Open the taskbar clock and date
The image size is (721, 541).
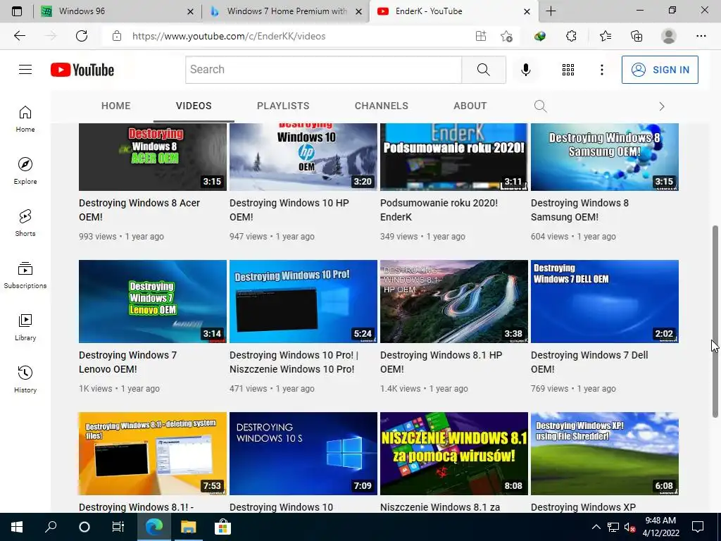pyautogui.click(x=660, y=527)
